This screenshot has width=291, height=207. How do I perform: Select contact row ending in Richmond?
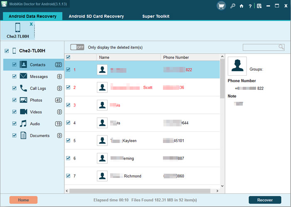(x=142, y=176)
